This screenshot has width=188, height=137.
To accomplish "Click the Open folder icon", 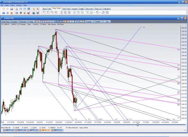I will click(x=8, y=9).
